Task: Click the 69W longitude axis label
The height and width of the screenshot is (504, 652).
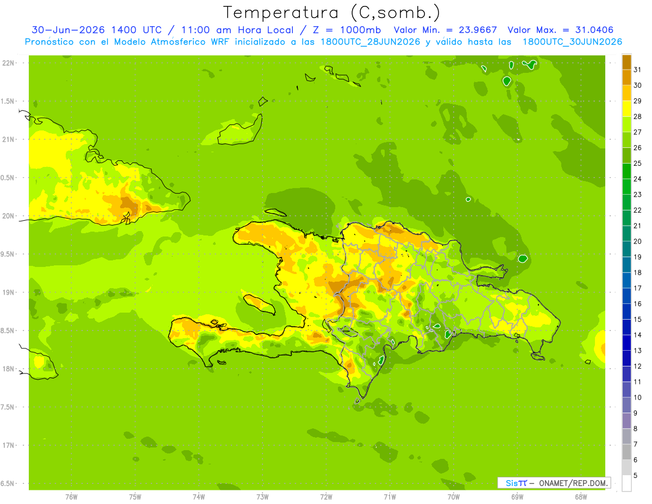Action: [517, 497]
